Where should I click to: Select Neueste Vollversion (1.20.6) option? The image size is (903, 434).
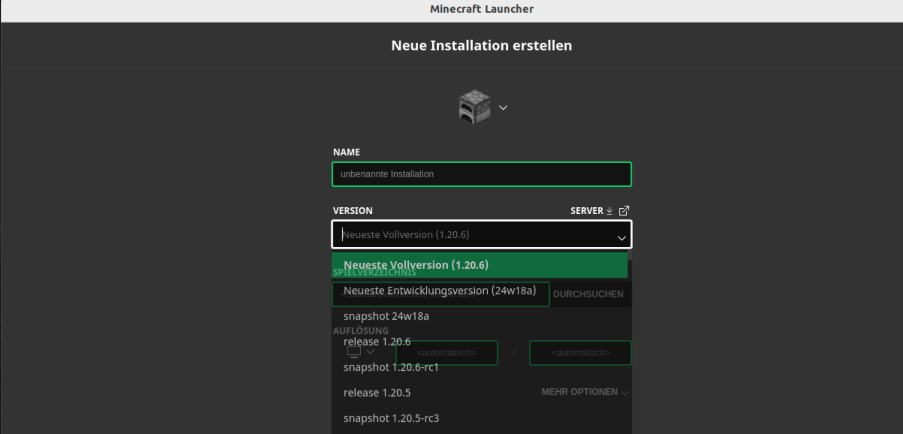click(x=479, y=265)
